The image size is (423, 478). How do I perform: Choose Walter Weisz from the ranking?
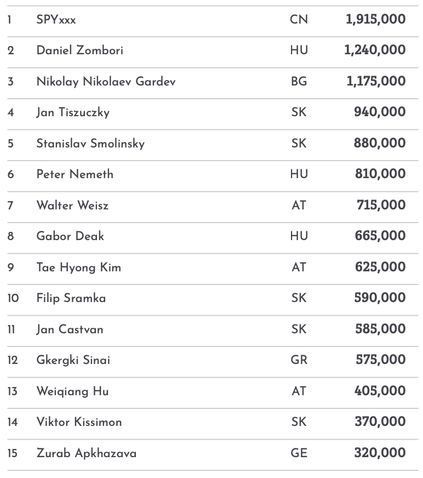(x=72, y=206)
